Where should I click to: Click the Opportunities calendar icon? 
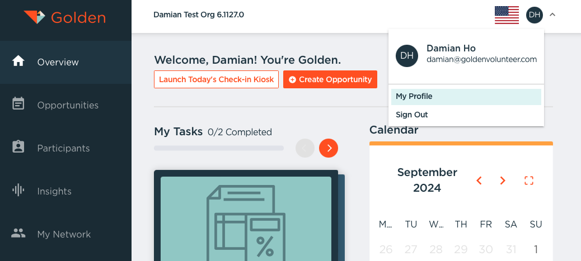[x=18, y=105]
